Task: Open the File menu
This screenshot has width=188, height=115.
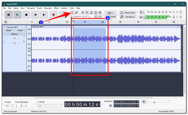Action: [4, 8]
